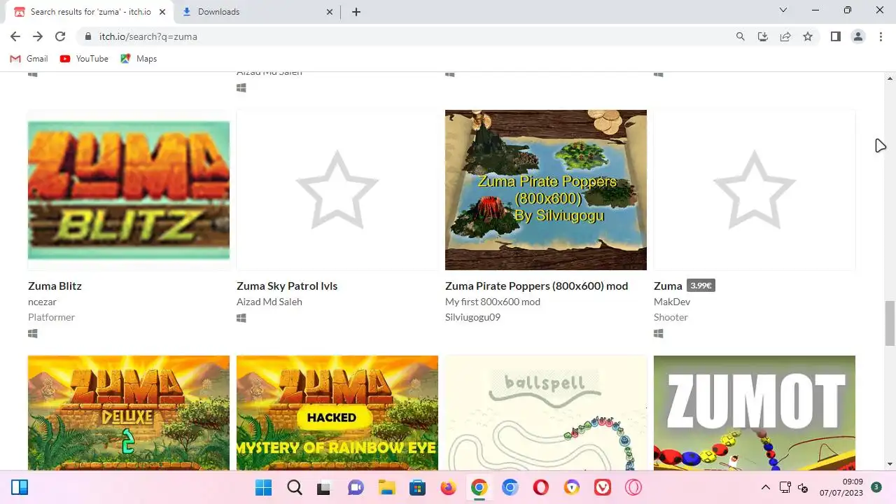This screenshot has width=896, height=504.
Task: Click the 3.99€ price tag
Action: click(x=701, y=286)
